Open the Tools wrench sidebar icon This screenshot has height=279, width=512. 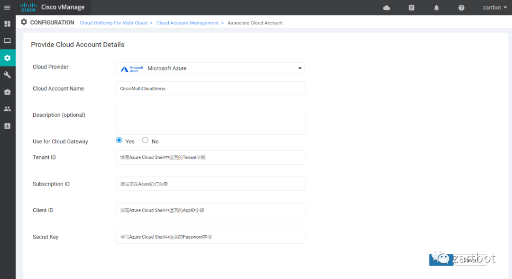pos(7,75)
